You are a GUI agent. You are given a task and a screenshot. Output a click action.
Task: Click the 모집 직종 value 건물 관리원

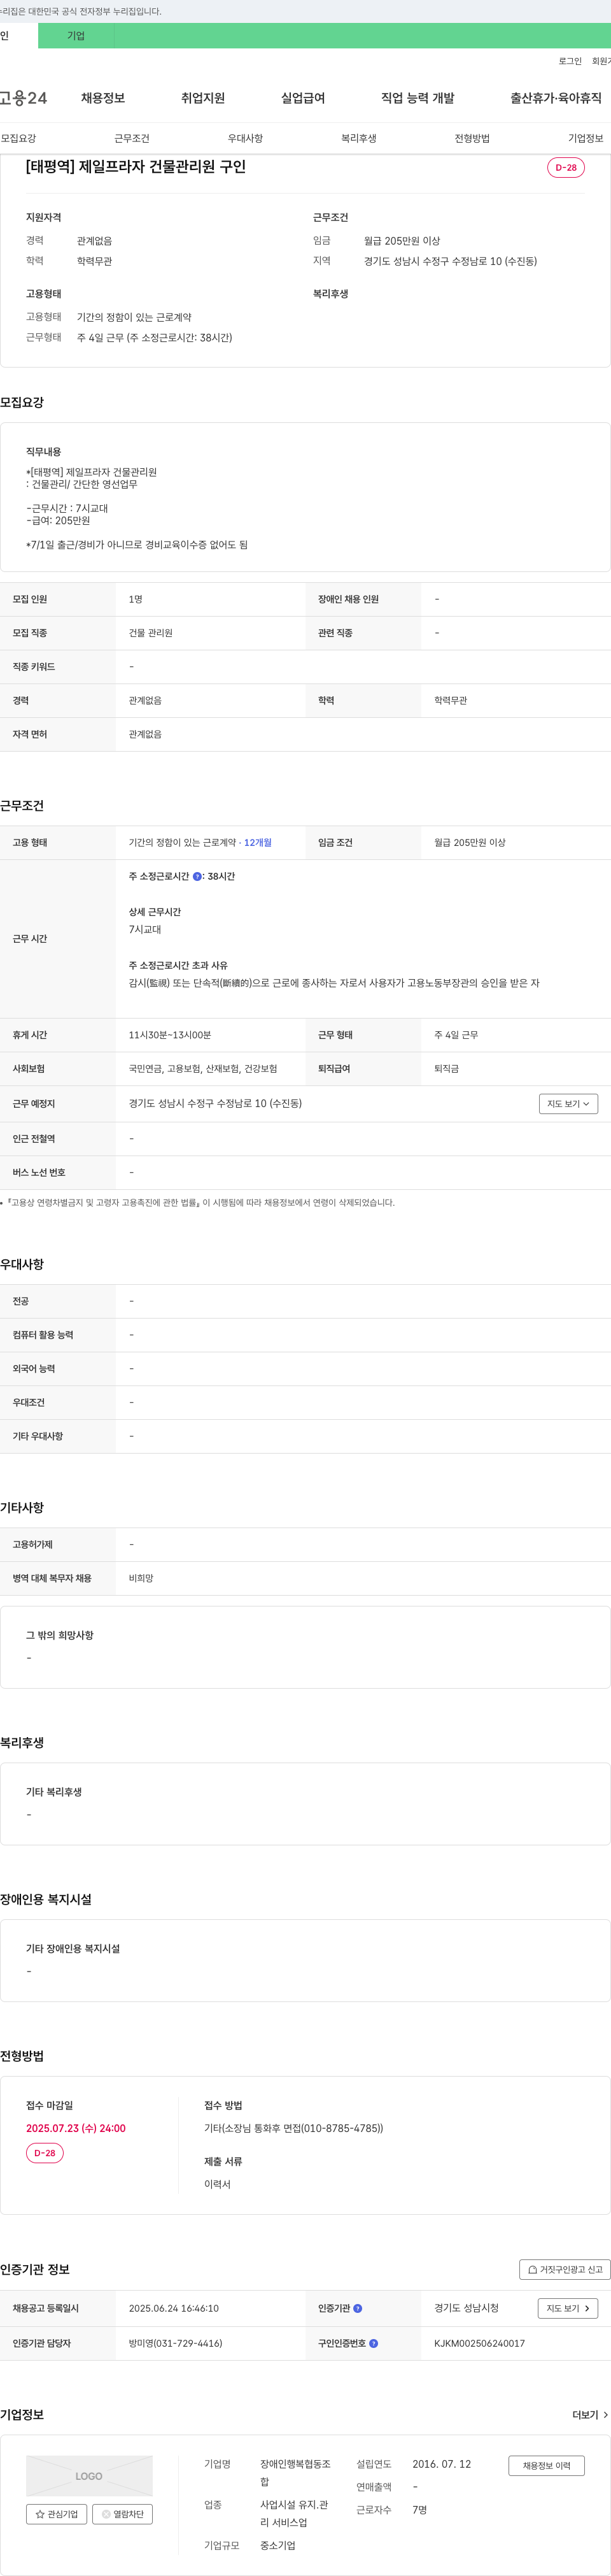pos(151,633)
